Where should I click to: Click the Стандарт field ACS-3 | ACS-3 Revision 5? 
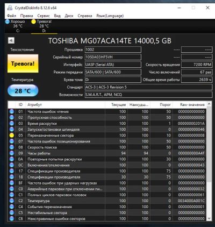pyautogui.click(x=148, y=87)
